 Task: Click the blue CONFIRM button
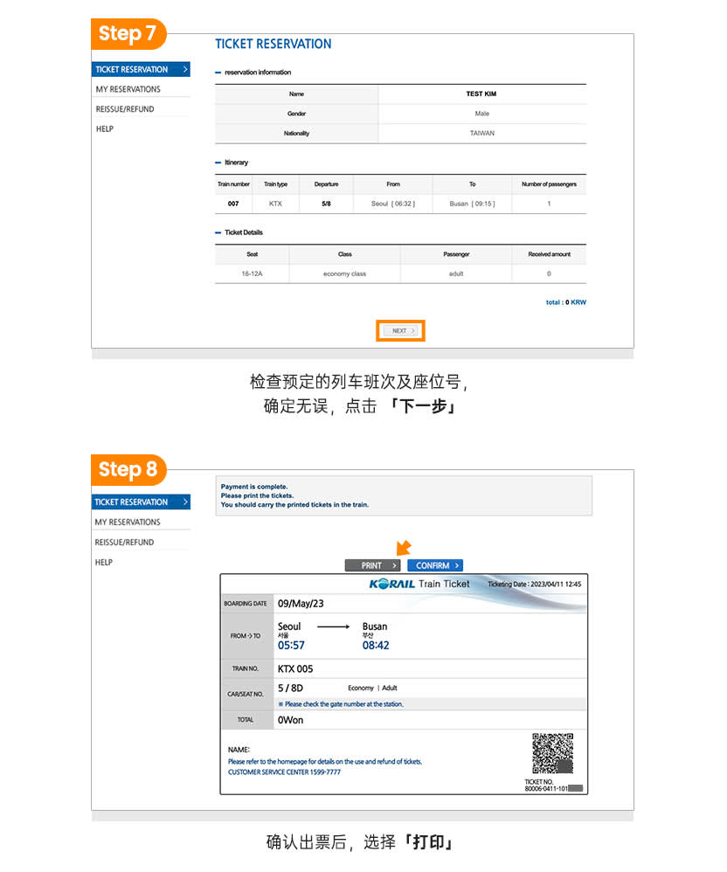click(x=434, y=565)
